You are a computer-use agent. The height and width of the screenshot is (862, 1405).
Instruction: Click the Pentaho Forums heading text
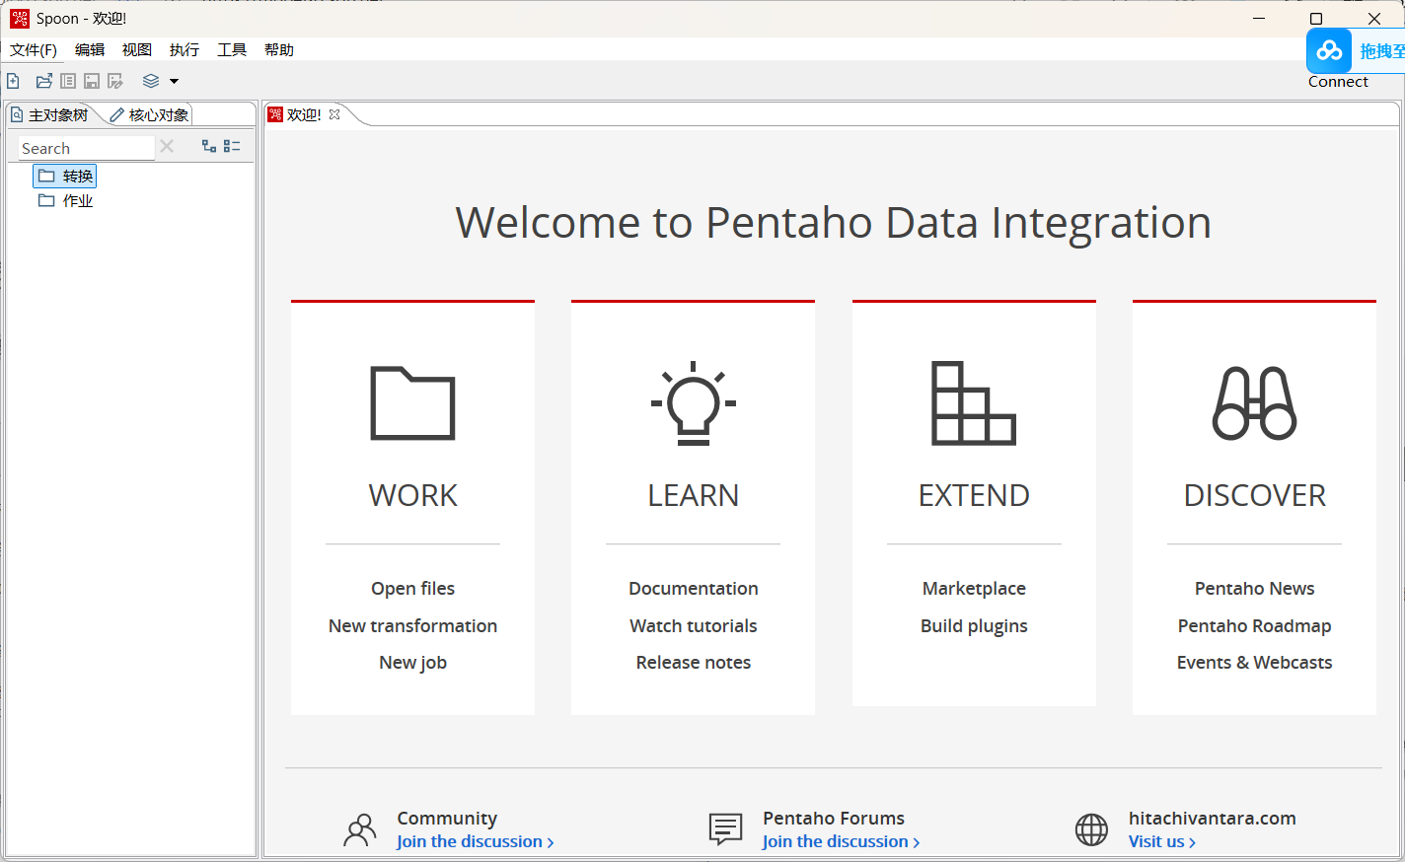[x=834, y=818]
